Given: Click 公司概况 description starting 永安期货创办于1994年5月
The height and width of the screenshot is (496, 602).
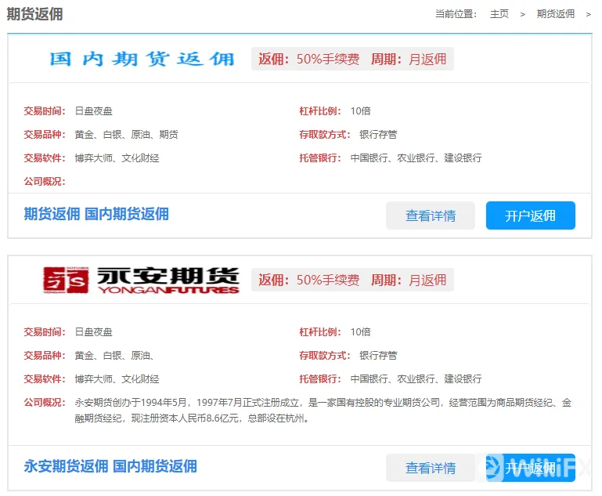Looking at the screenshot, I should coord(323,411).
